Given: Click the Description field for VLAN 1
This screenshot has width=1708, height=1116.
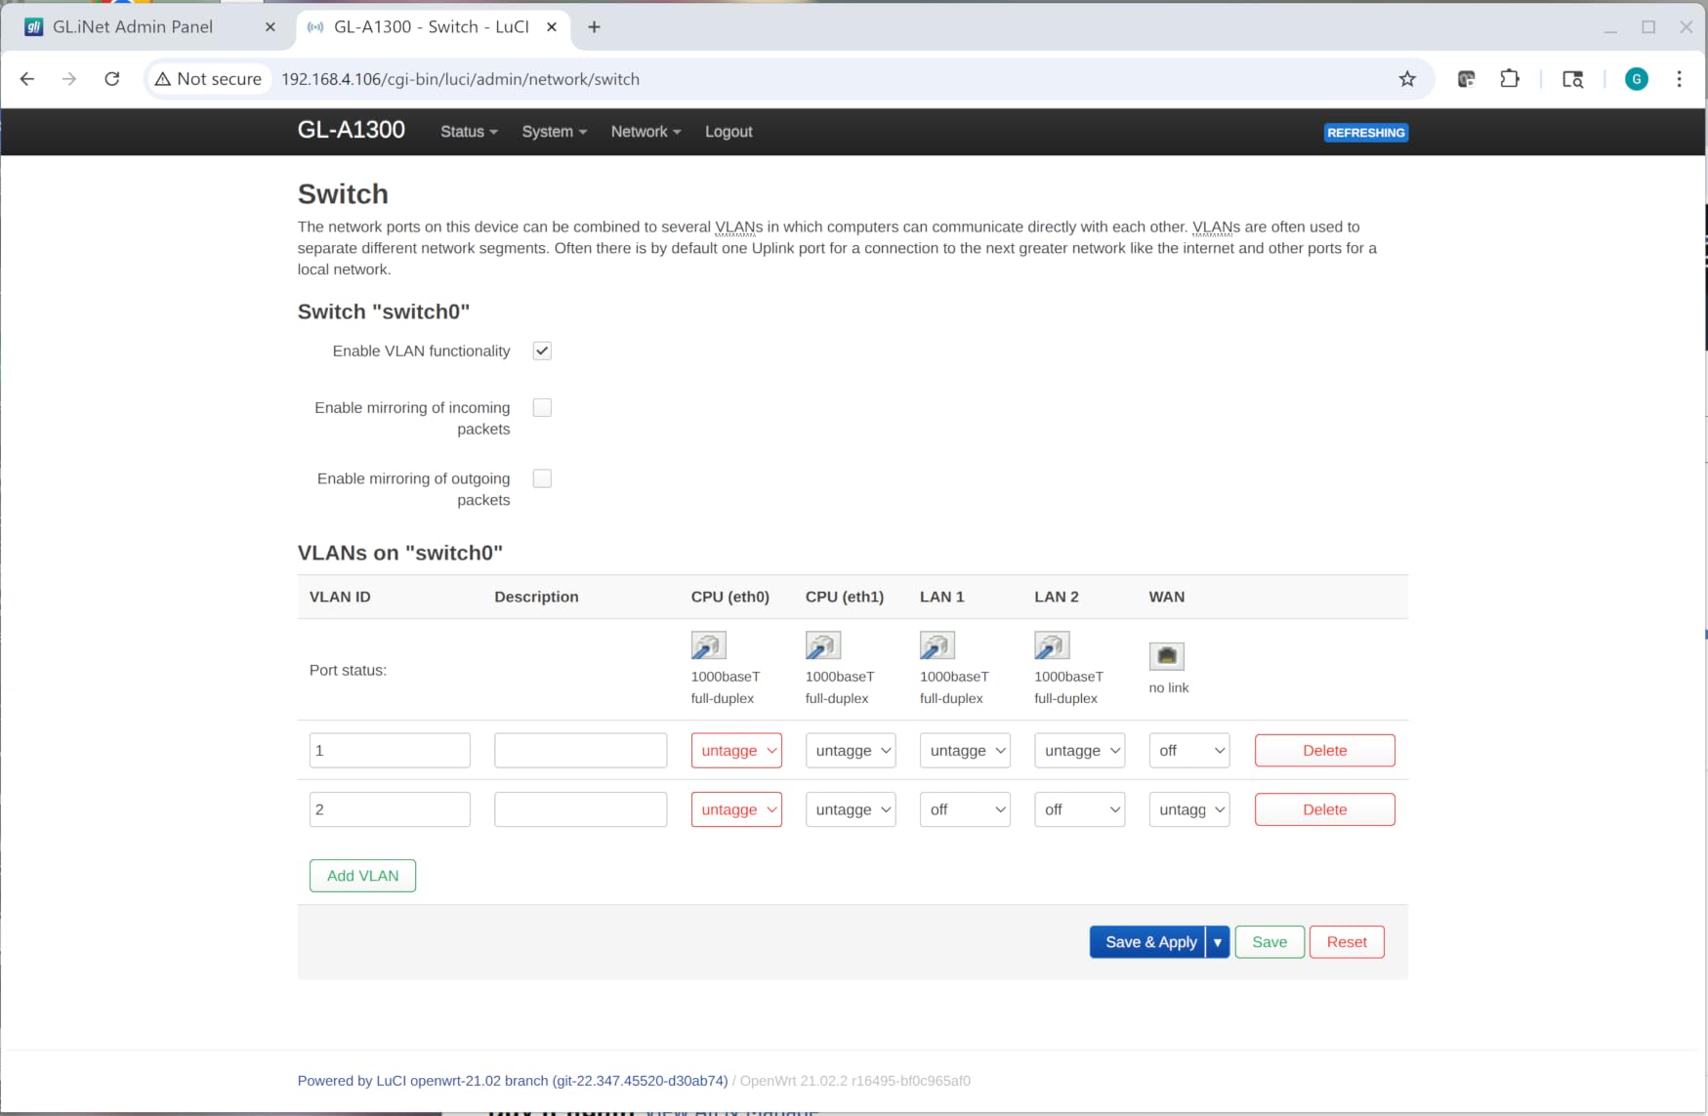Looking at the screenshot, I should (x=581, y=751).
